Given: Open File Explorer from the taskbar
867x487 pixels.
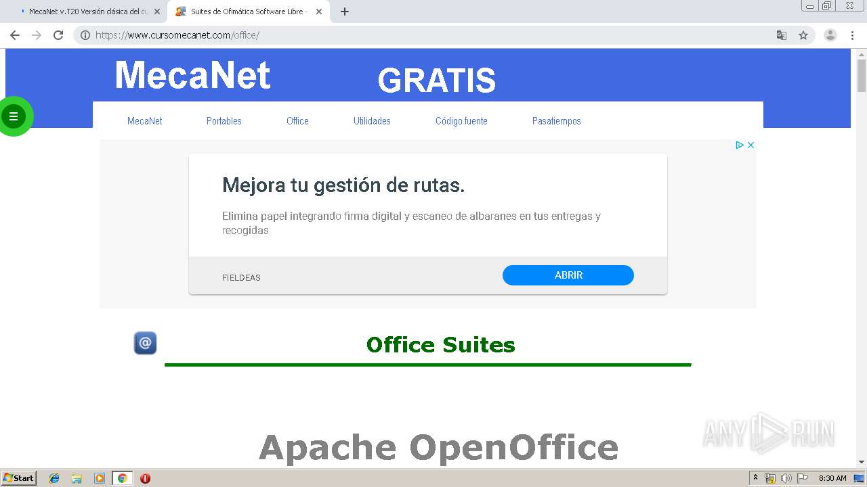Looking at the screenshot, I should (77, 478).
